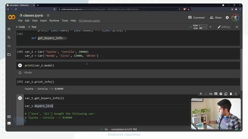The height and width of the screenshot is (139, 248).
Task: Click the webcam video thumbnail
Action: coord(216,114)
